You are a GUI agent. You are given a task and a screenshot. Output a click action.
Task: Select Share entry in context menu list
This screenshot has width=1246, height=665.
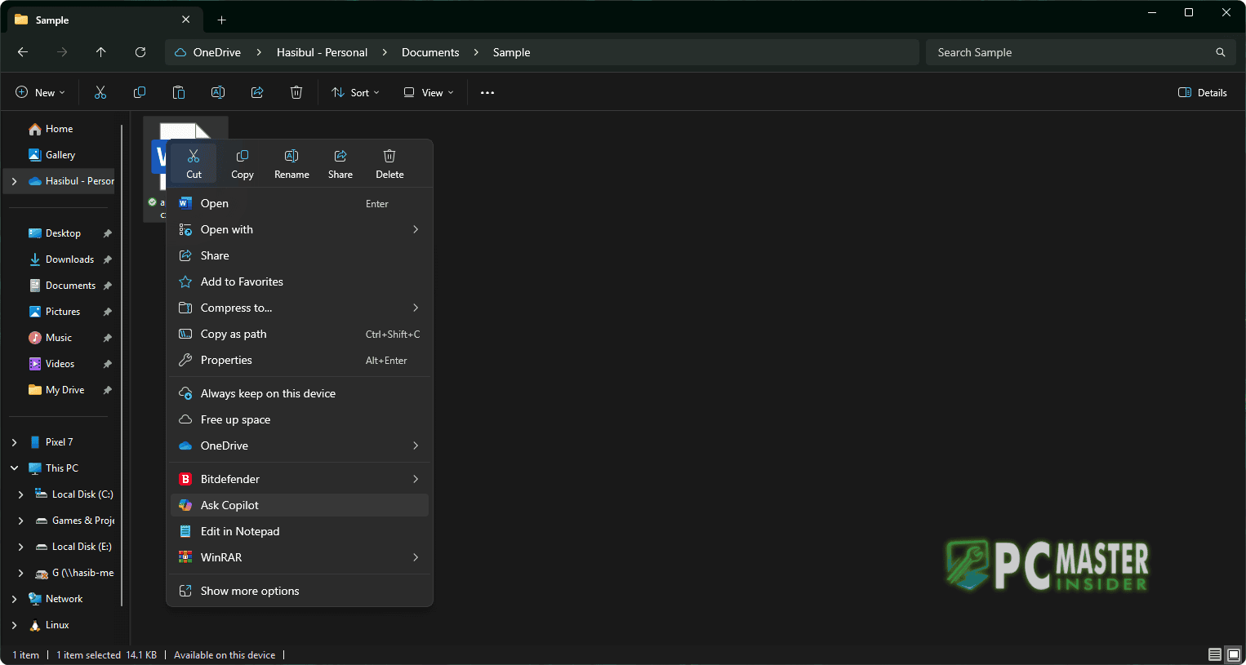(300, 255)
